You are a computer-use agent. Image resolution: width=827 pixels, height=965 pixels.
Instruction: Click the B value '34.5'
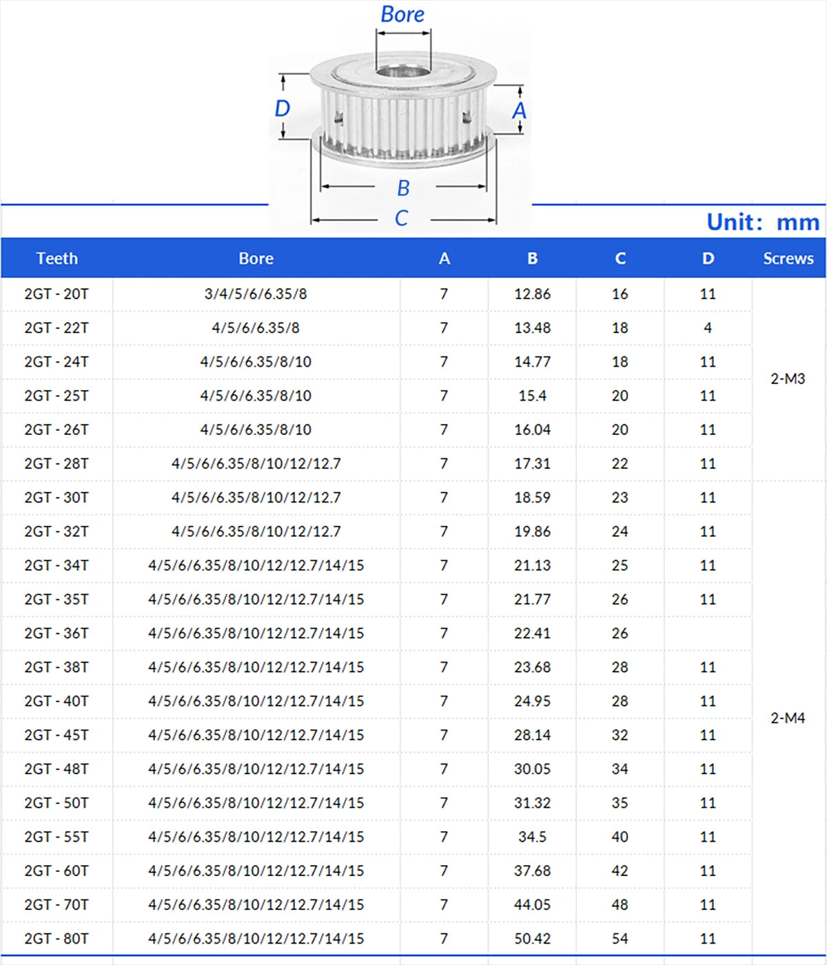(x=532, y=837)
